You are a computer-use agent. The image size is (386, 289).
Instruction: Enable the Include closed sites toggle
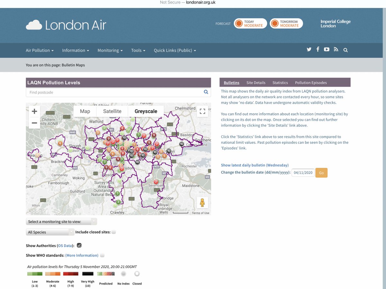[114, 232]
